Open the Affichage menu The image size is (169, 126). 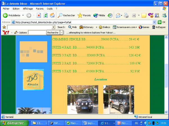[28, 9]
